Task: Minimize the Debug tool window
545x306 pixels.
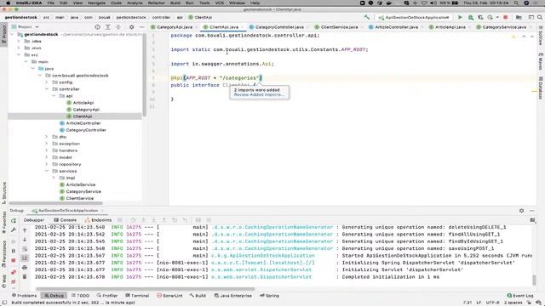Action: pos(532,211)
